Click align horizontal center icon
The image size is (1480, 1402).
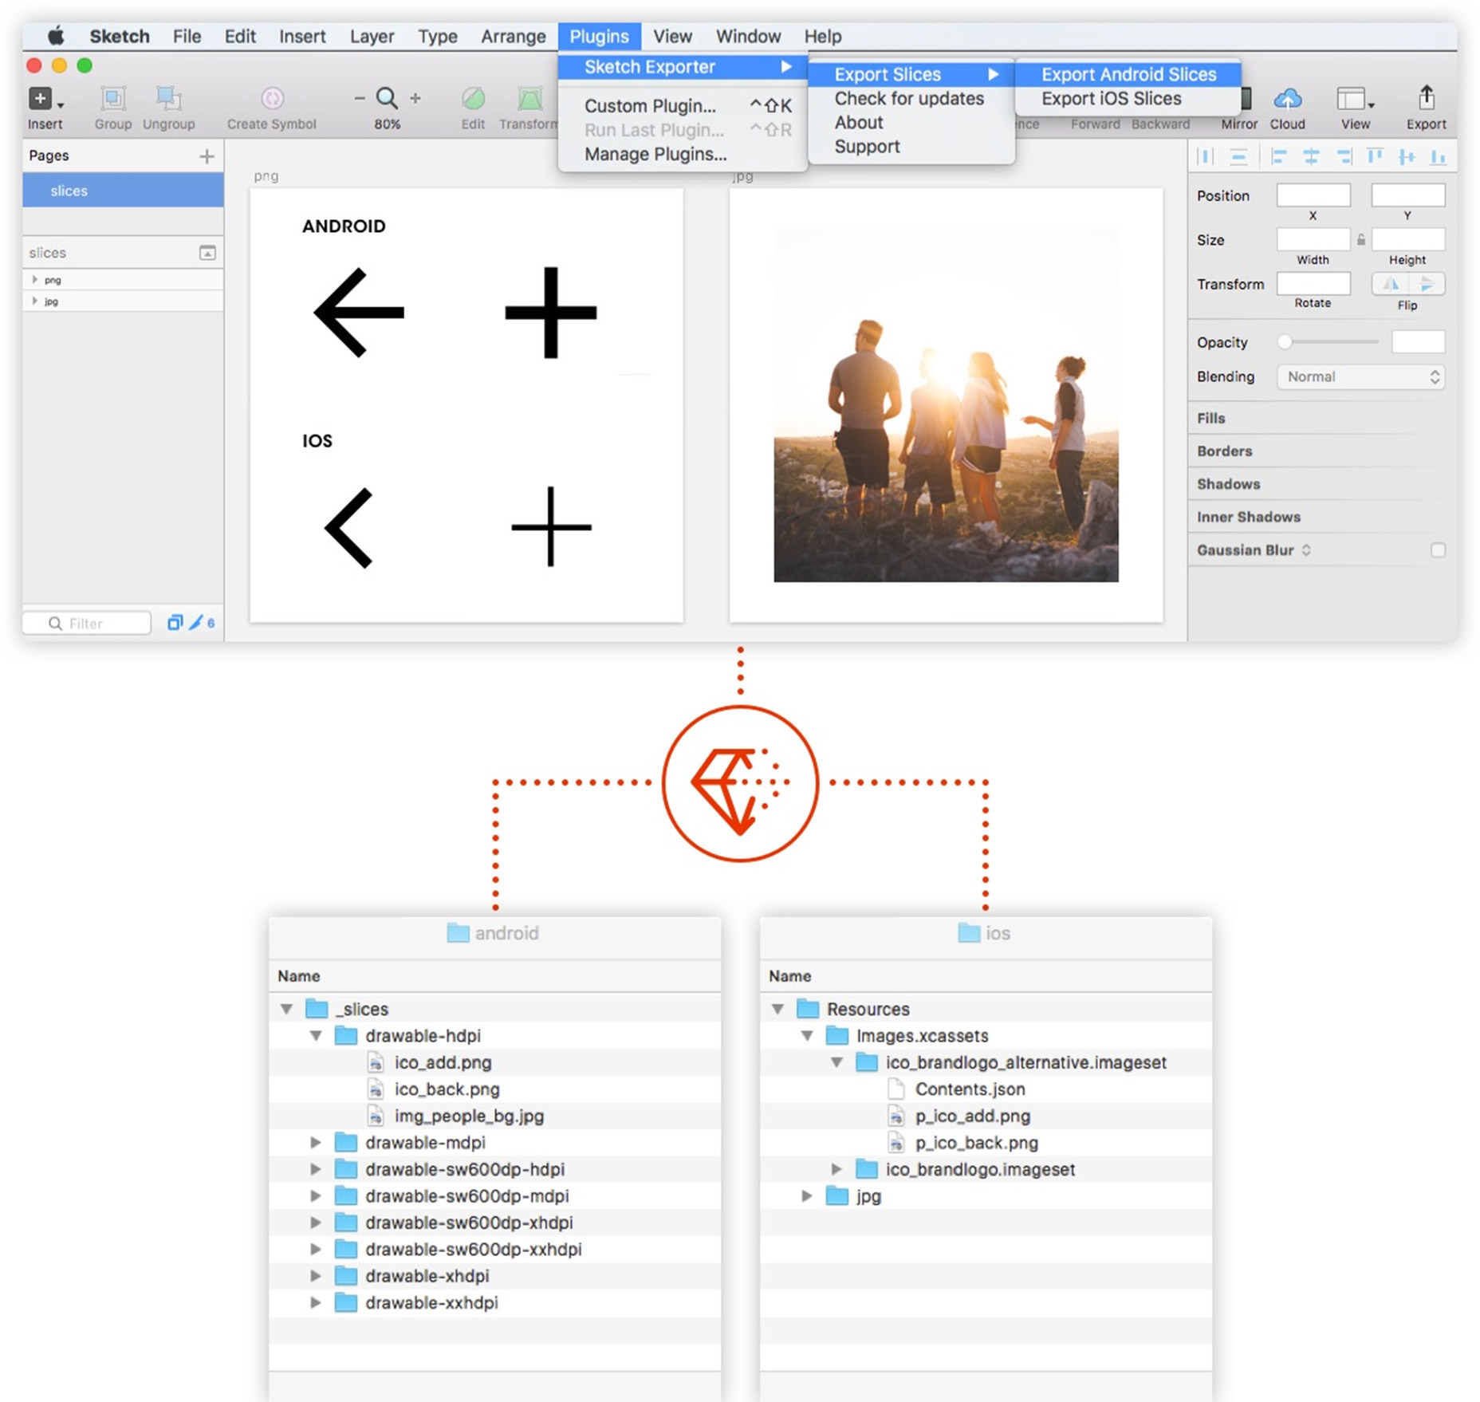point(1311,156)
